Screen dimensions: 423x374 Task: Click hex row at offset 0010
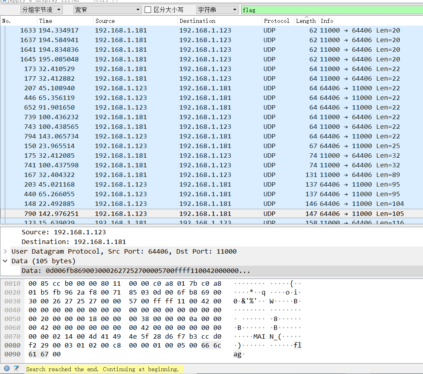click(x=125, y=283)
